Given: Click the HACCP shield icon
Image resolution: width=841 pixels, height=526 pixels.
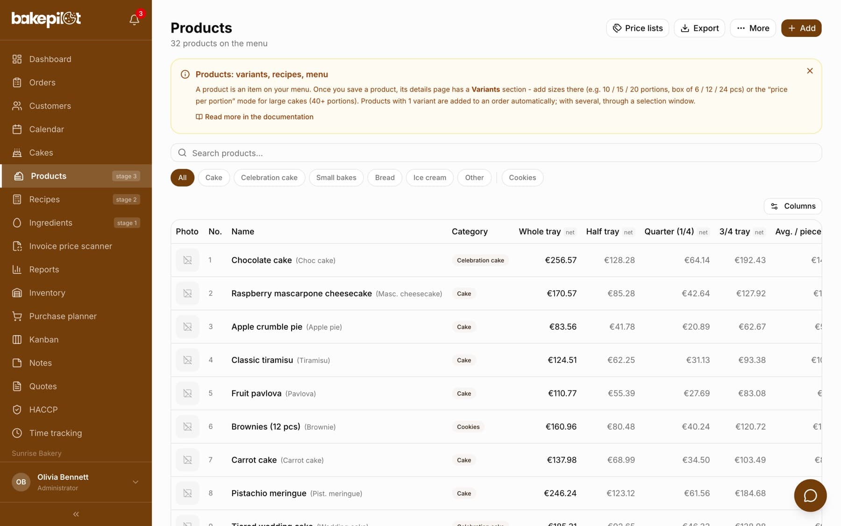Looking at the screenshot, I should [17, 410].
